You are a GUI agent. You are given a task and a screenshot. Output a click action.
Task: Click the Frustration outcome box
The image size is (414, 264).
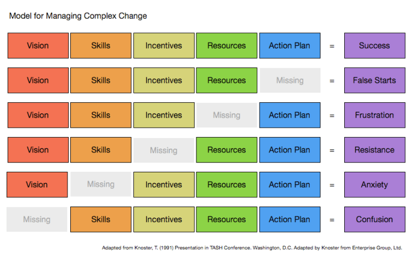pyautogui.click(x=374, y=115)
